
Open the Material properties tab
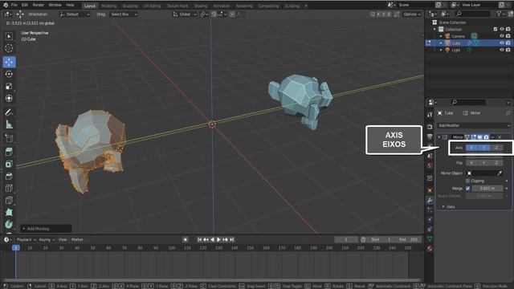pos(430,249)
